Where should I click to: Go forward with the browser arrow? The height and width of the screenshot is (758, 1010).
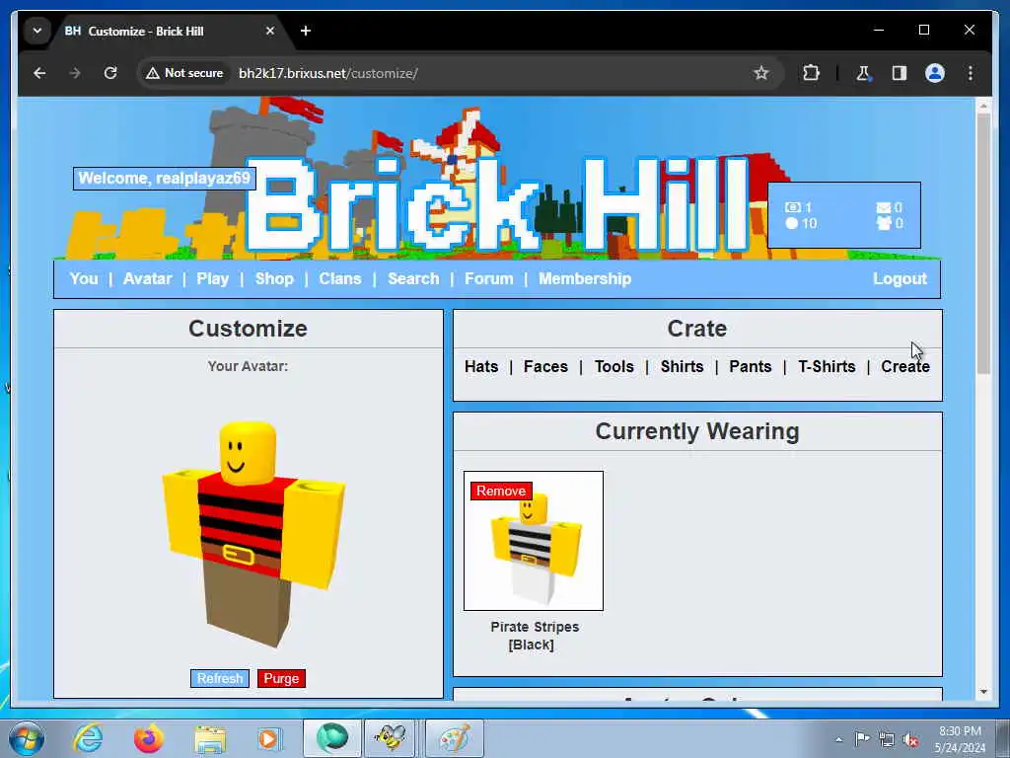(75, 73)
